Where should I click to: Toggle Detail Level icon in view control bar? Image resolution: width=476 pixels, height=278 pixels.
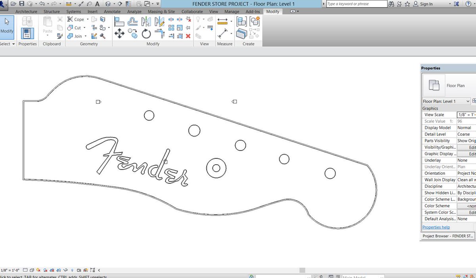point(25,270)
